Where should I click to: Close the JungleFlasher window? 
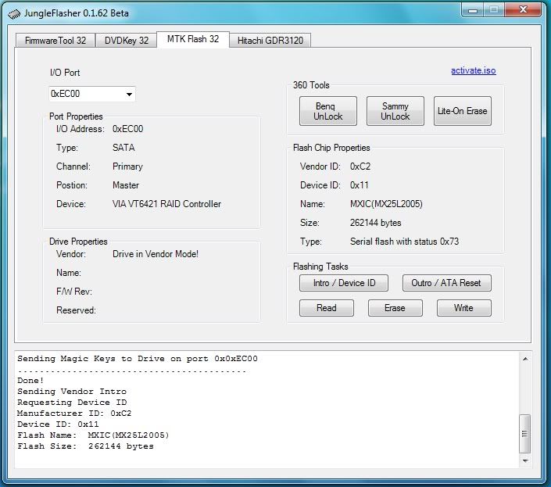pos(523,9)
